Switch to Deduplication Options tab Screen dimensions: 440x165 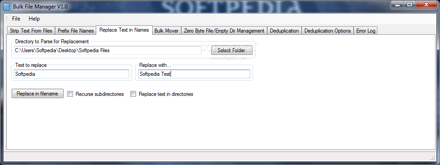[328, 31]
